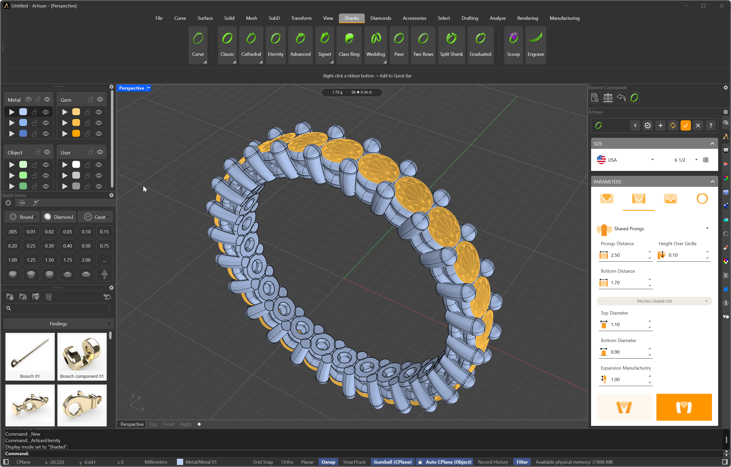The height and width of the screenshot is (467, 731).
Task: Open the Round gem shape dropdown
Action: coord(22,217)
